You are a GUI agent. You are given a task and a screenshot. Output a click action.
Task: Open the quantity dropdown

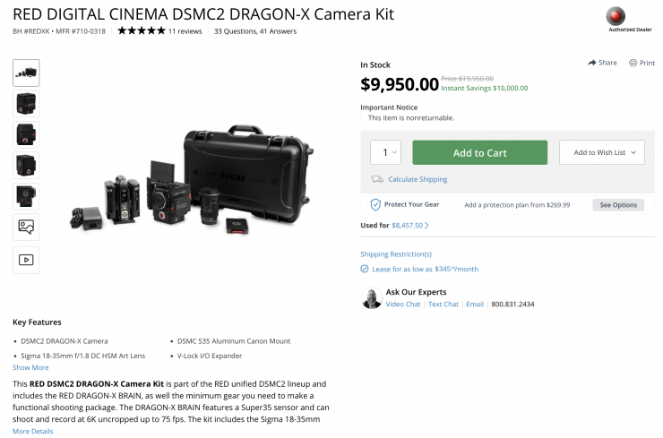(x=385, y=152)
